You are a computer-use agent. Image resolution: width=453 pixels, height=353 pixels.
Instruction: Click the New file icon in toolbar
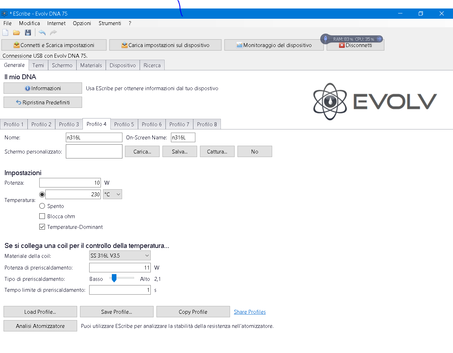pos(5,33)
